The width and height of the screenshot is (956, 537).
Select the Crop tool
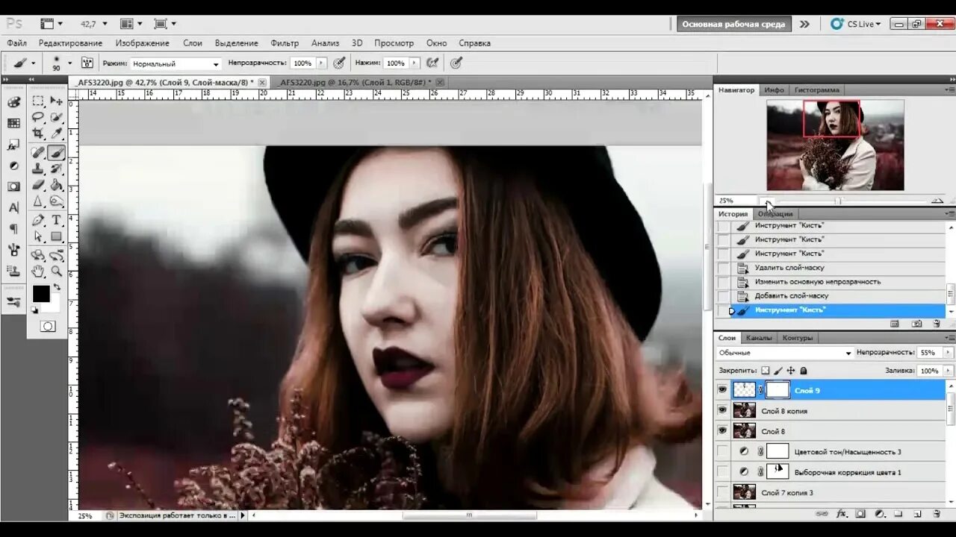coord(37,134)
